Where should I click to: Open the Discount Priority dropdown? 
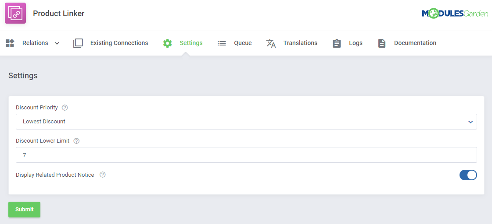pos(246,122)
